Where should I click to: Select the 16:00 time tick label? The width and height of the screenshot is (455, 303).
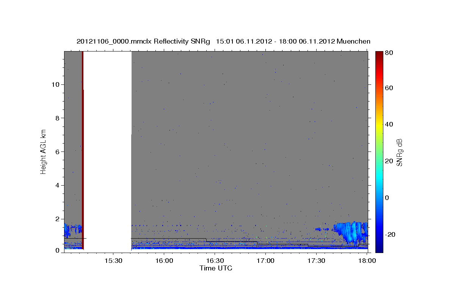coord(164,261)
